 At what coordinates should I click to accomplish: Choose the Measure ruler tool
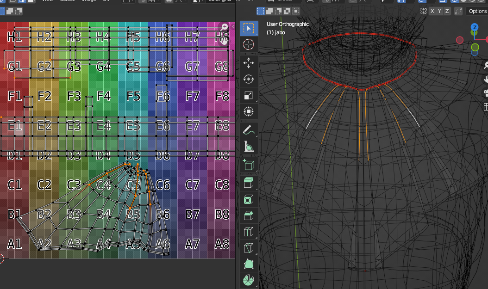pyautogui.click(x=249, y=146)
